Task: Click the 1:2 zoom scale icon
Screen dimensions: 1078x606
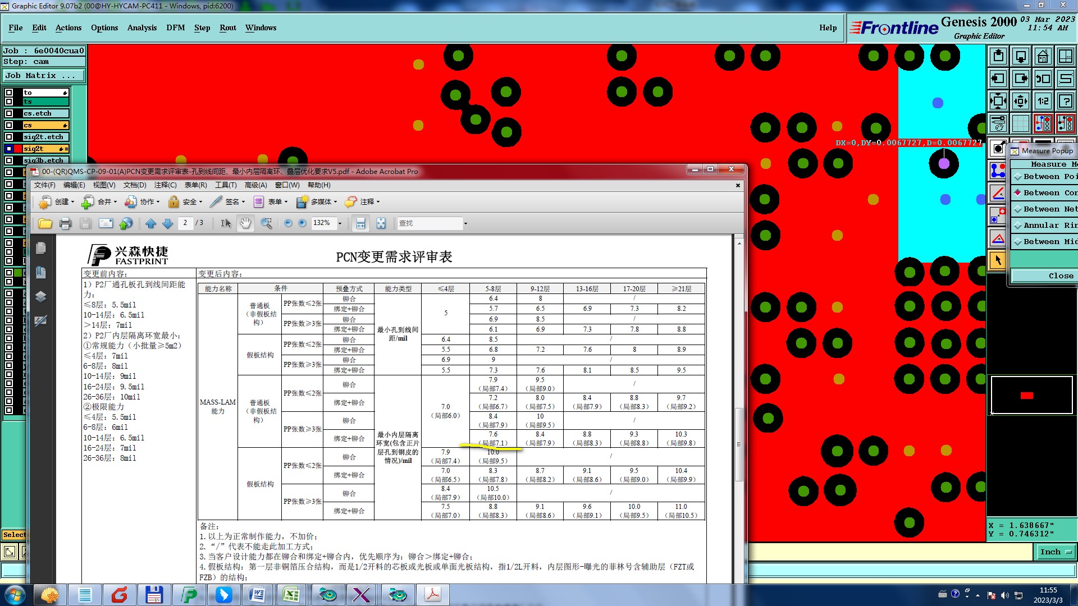Action: click(x=1043, y=102)
